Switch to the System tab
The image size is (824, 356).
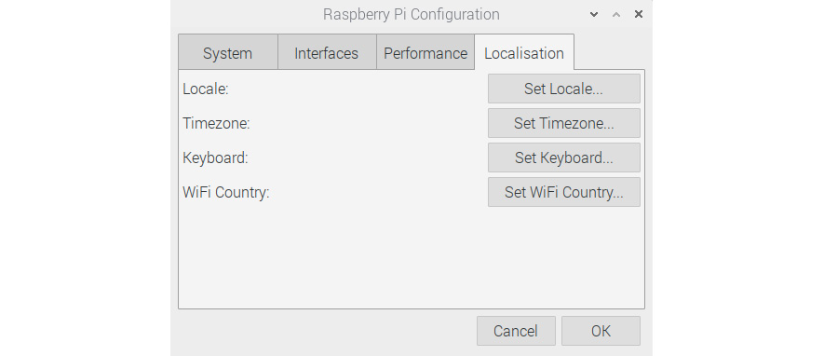tap(227, 52)
